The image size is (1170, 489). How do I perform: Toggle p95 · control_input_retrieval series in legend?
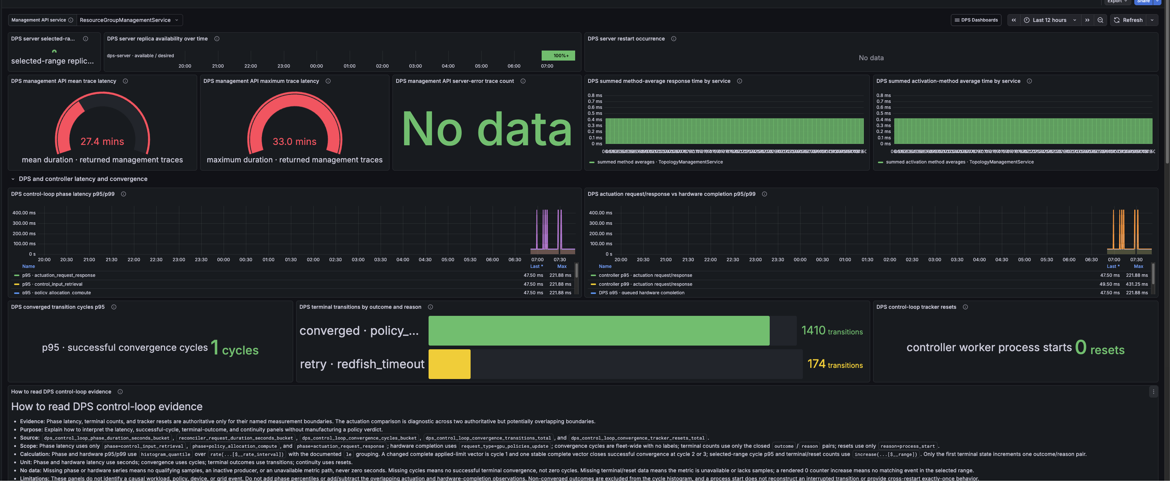click(52, 284)
